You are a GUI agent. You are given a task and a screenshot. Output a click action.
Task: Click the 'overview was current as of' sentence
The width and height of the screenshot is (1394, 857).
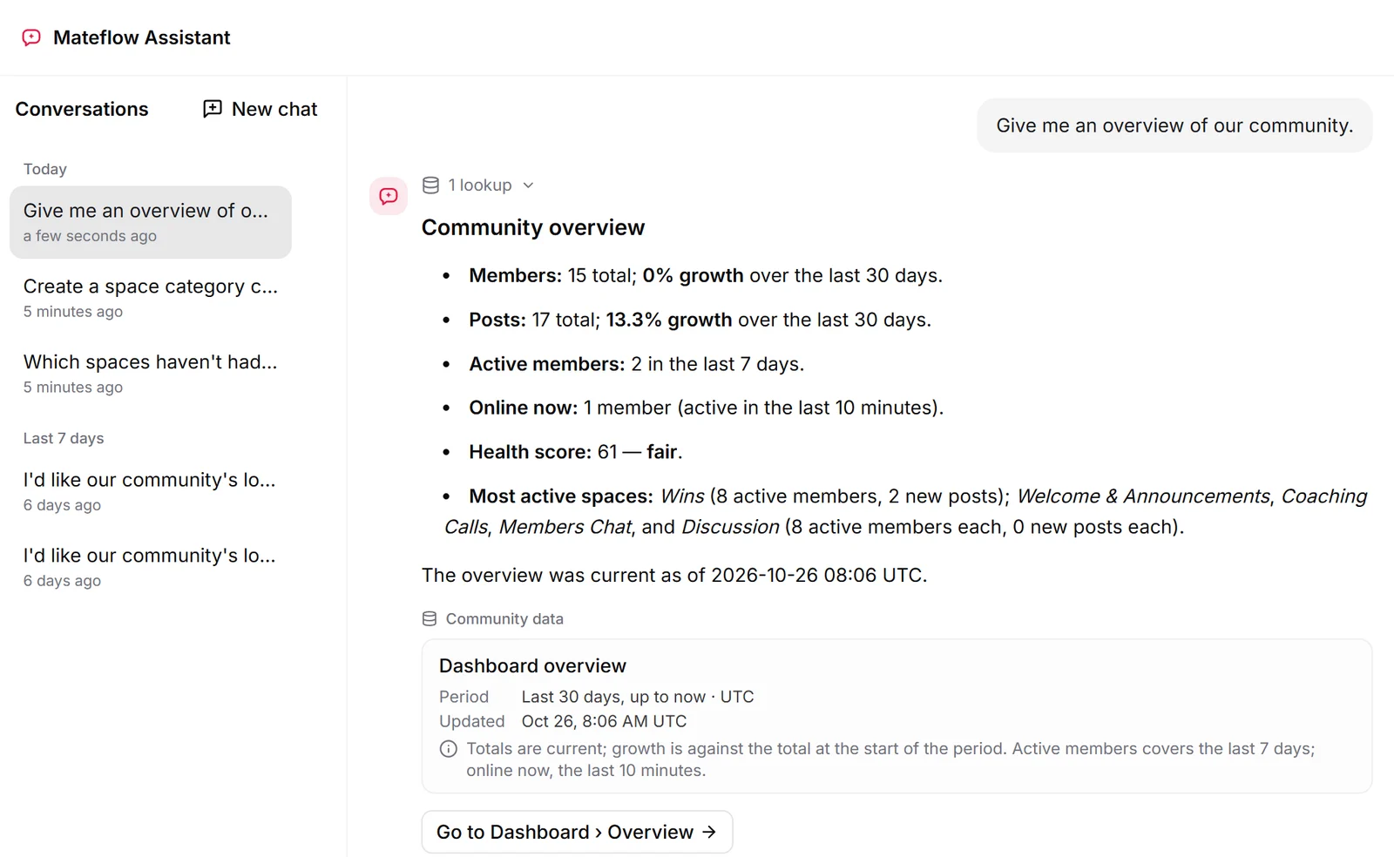tap(674, 576)
